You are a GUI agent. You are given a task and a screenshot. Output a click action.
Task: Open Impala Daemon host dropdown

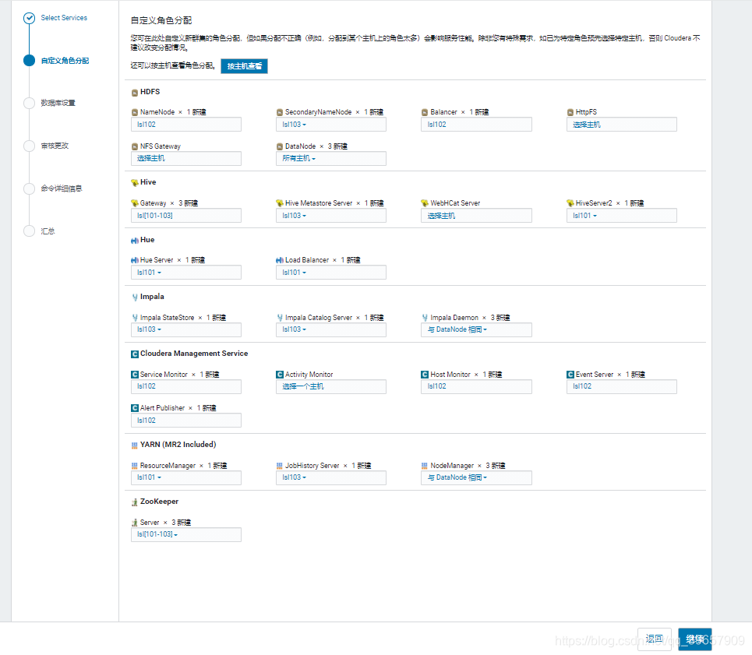pos(476,329)
